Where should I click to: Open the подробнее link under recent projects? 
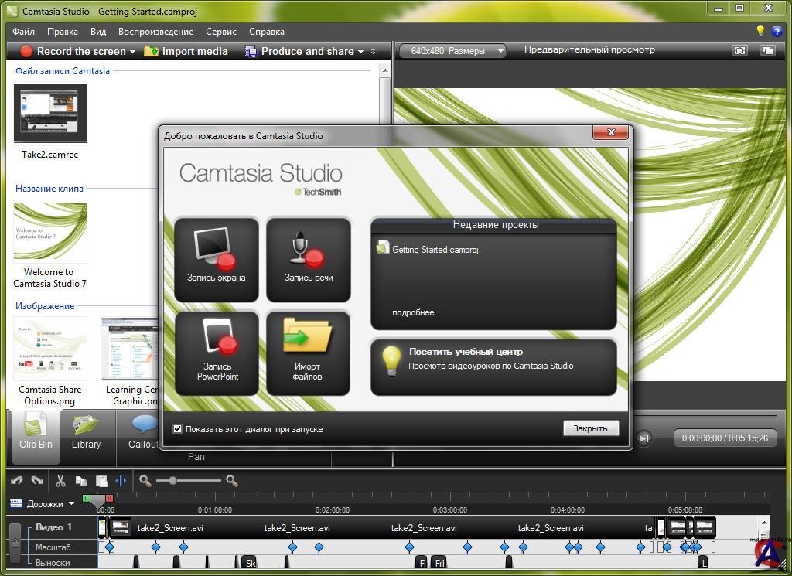point(417,312)
